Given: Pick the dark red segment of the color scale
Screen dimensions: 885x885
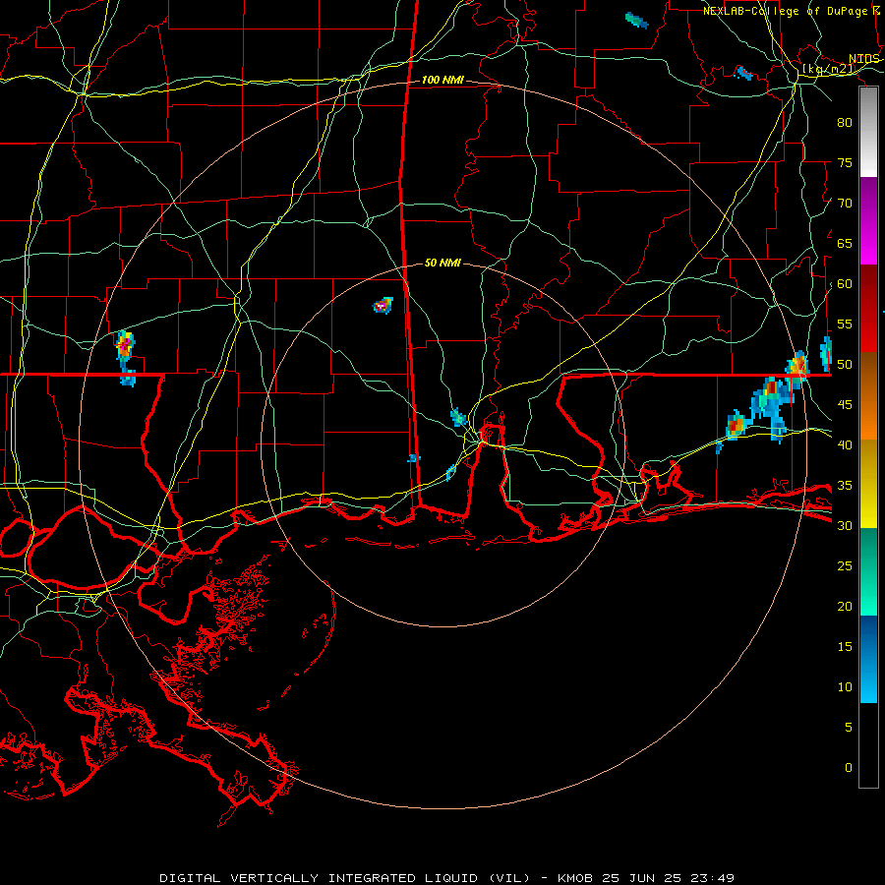Looking at the screenshot, I should [x=868, y=308].
